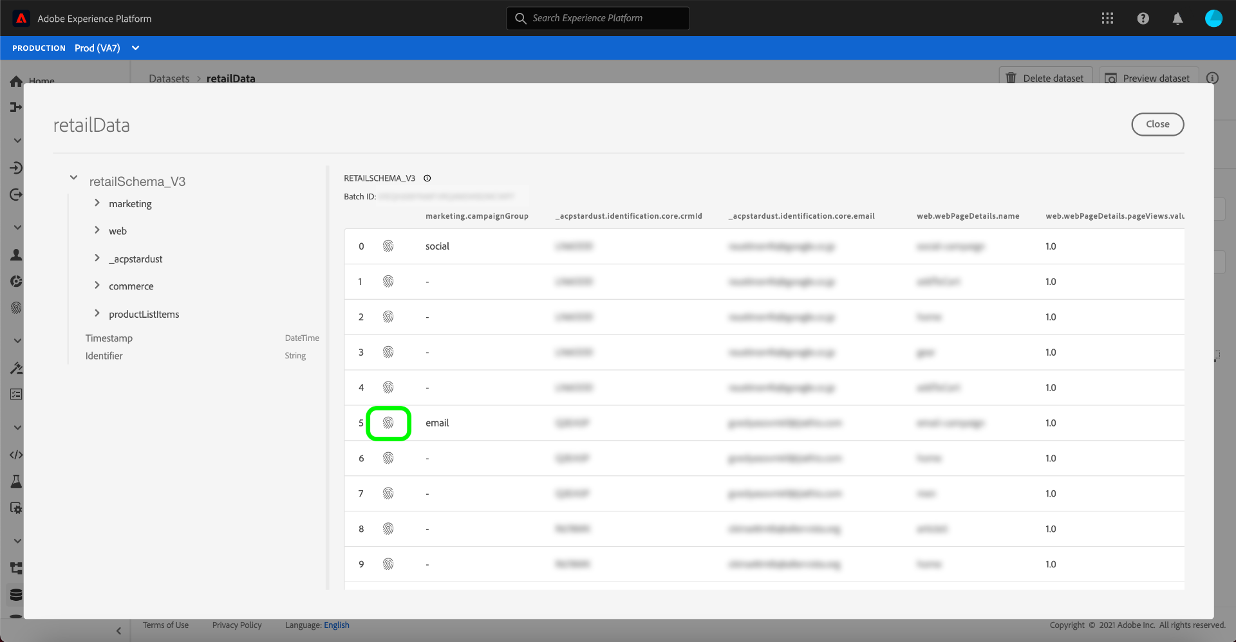Screen dimensions: 1236x642
Task: Click the marketing.campaignGroup column header
Action: [x=477, y=216]
